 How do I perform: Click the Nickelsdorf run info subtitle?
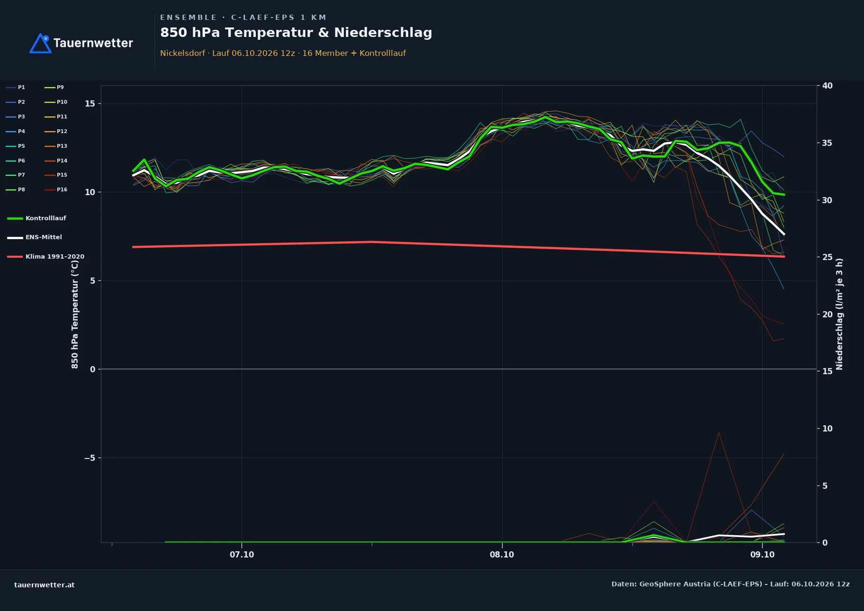click(283, 53)
